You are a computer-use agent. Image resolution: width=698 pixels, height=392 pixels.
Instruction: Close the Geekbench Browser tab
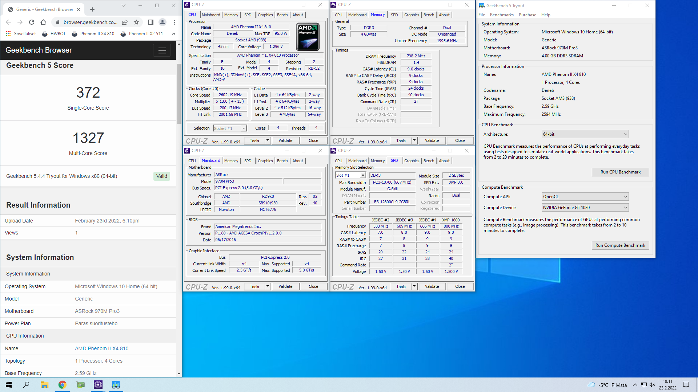click(79, 9)
